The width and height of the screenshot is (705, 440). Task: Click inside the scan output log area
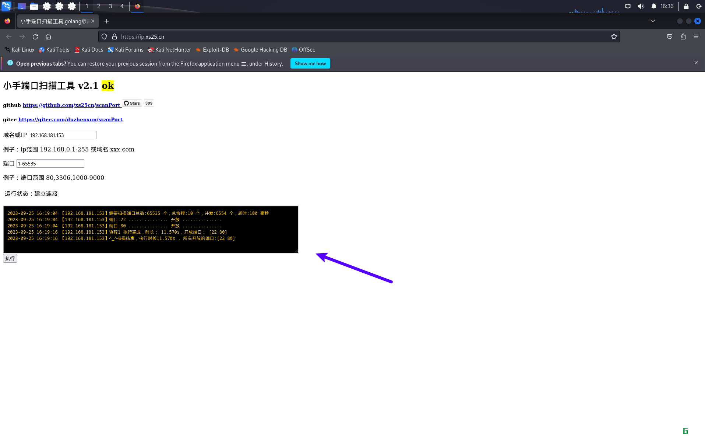[x=151, y=229]
